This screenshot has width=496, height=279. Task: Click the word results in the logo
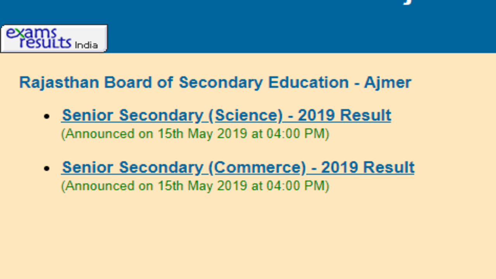tap(46, 42)
